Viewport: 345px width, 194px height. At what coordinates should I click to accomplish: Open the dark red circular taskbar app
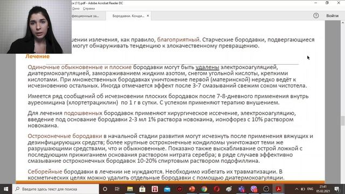[180, 189]
